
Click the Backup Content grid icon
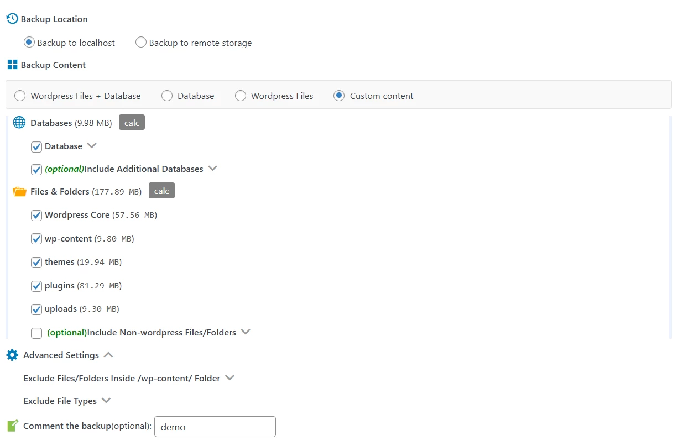[12, 65]
